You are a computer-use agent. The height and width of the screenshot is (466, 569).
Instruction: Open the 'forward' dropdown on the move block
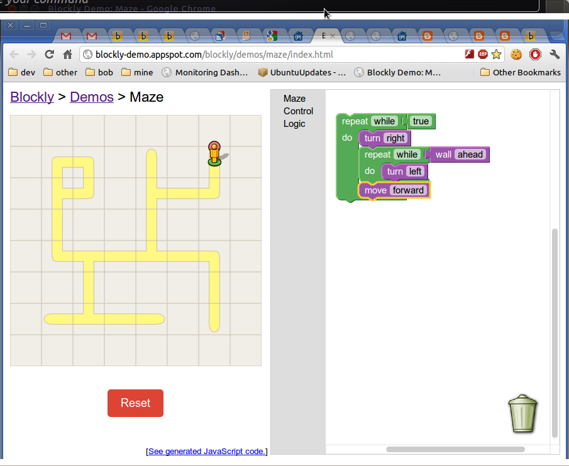coord(408,190)
